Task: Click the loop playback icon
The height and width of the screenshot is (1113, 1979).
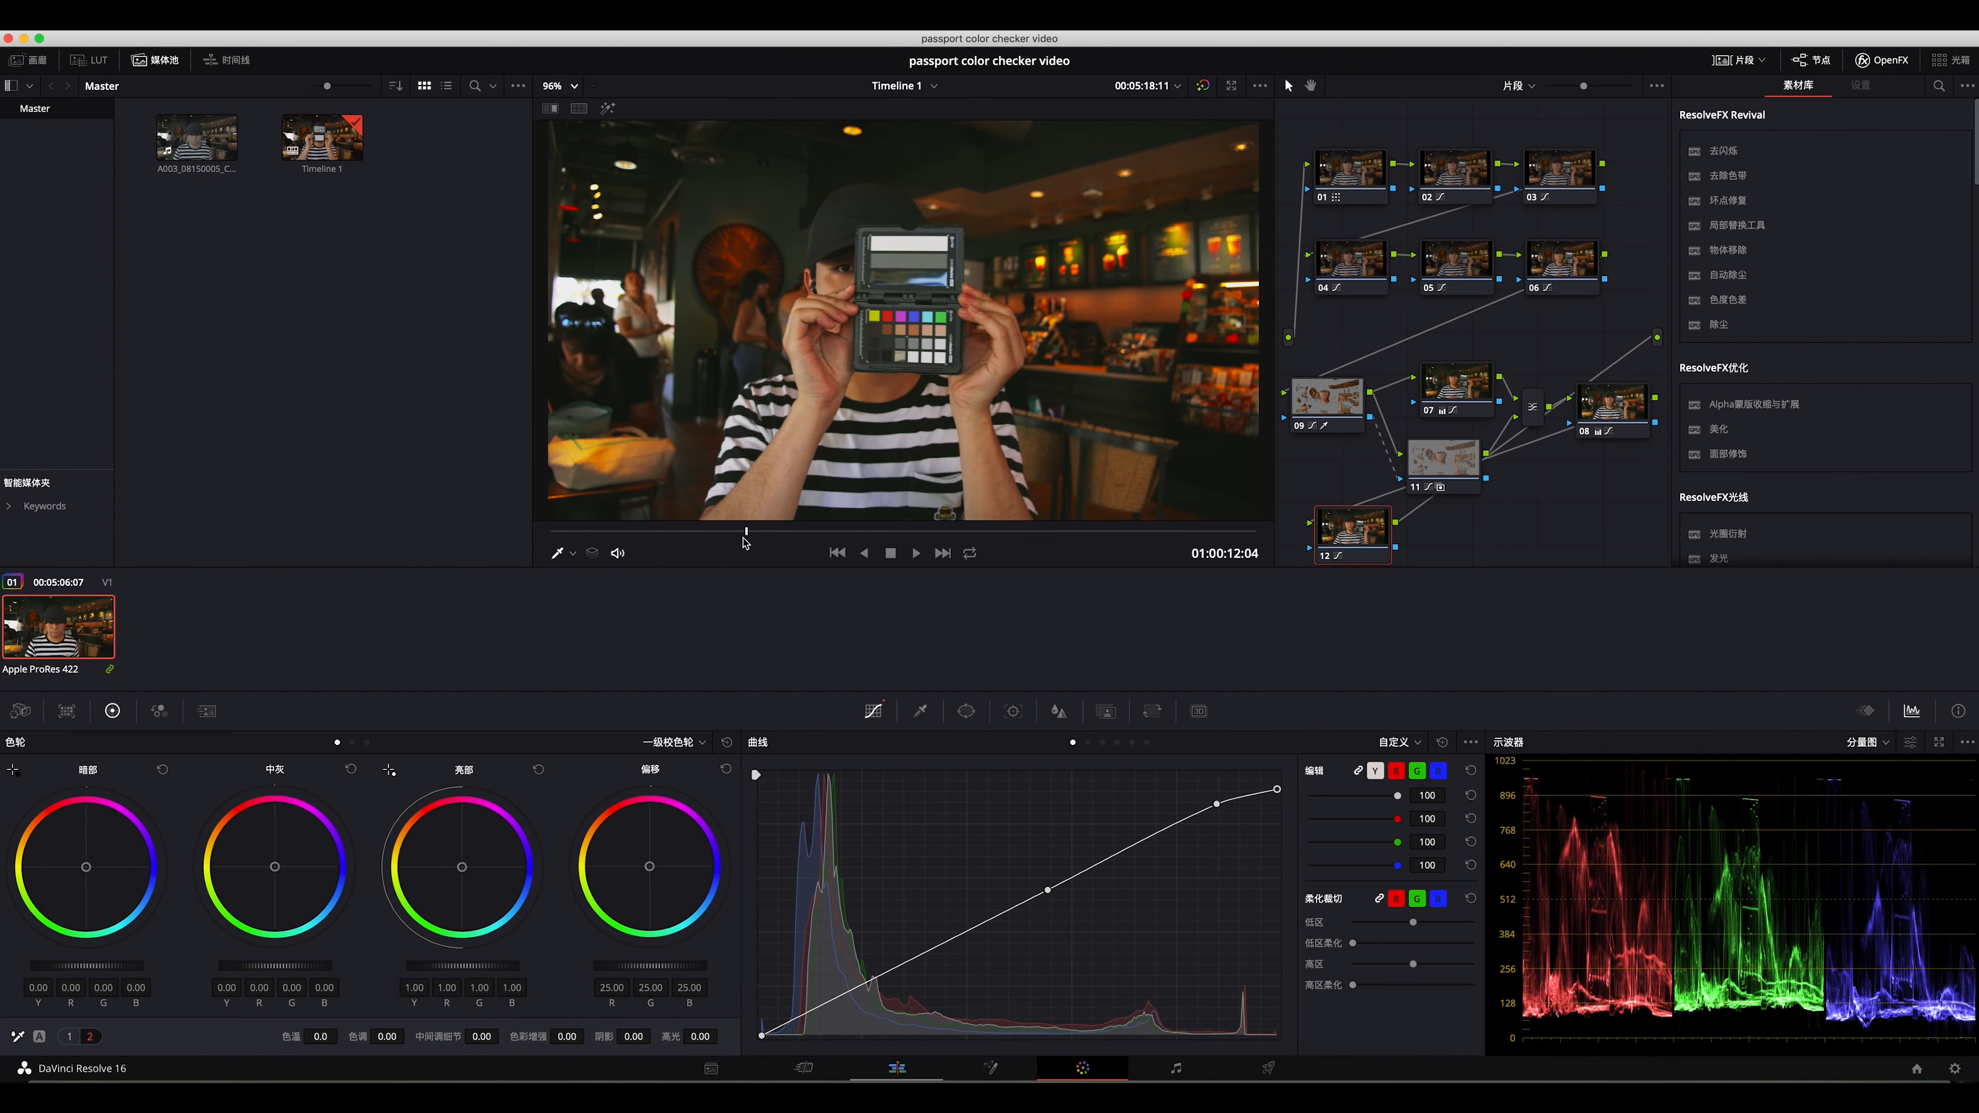Action: pos(969,553)
